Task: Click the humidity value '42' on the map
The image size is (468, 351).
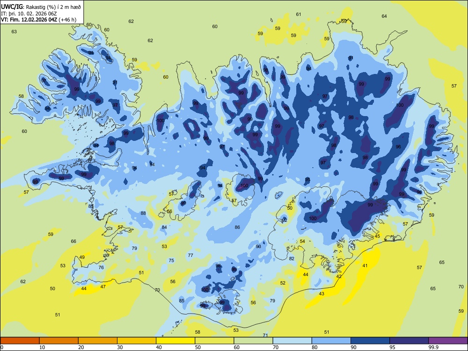Action: coord(339,277)
